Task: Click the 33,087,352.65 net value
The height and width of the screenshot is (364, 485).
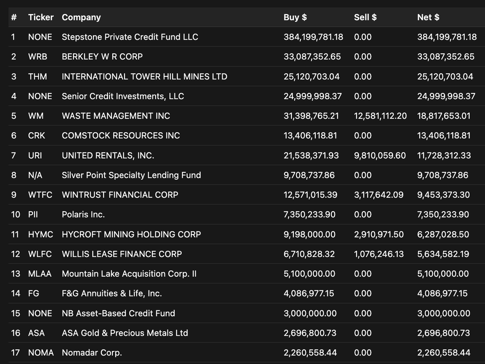Action: click(446, 57)
